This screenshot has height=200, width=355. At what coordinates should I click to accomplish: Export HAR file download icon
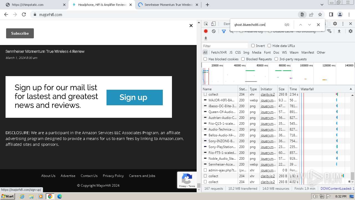click(x=206, y=38)
